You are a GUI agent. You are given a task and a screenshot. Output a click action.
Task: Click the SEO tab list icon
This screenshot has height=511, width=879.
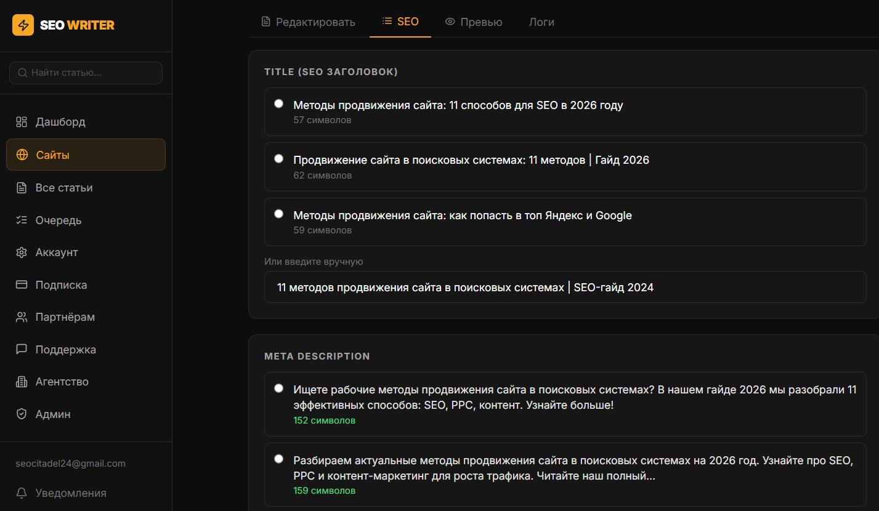387,21
